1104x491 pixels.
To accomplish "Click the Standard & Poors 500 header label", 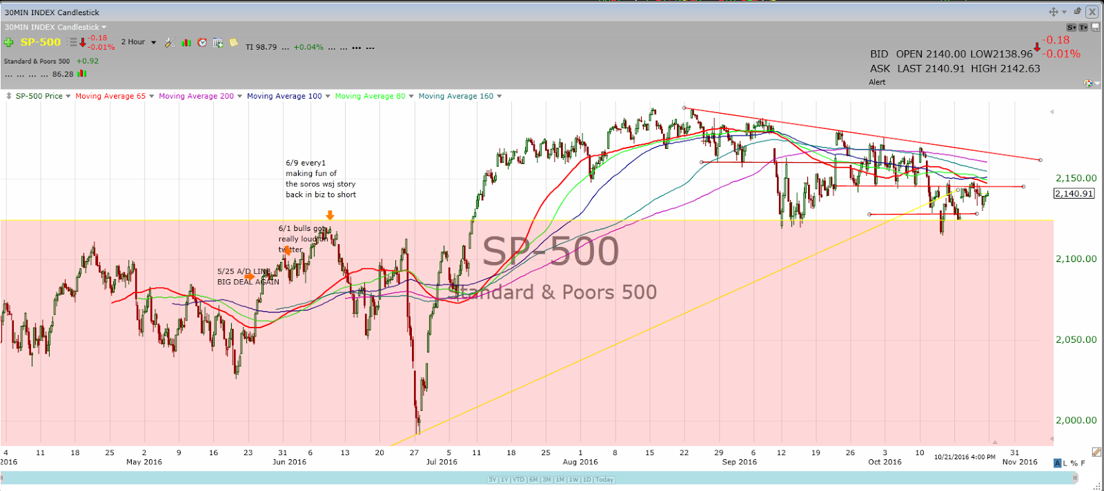I will 37,61.
